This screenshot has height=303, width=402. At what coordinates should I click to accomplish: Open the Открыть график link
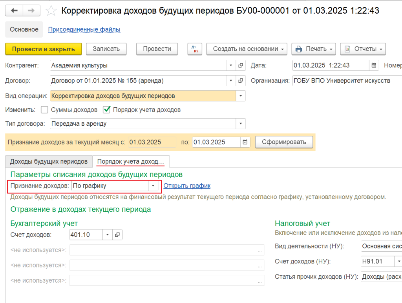pyautogui.click(x=187, y=186)
